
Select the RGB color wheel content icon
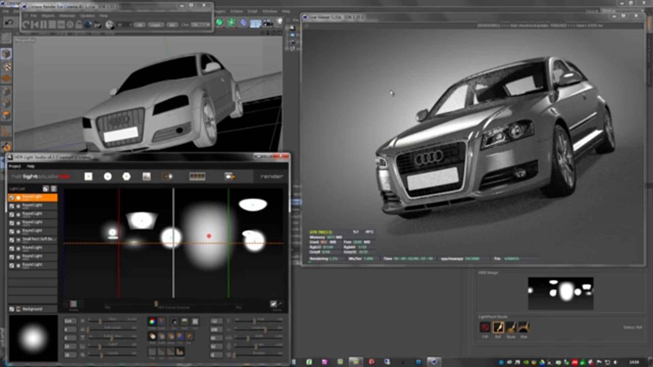[x=152, y=322]
